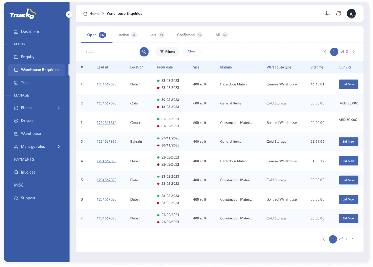The height and width of the screenshot is (267, 373).
Task: Click Bid Now for row 5 Qatar
Action: click(348, 180)
